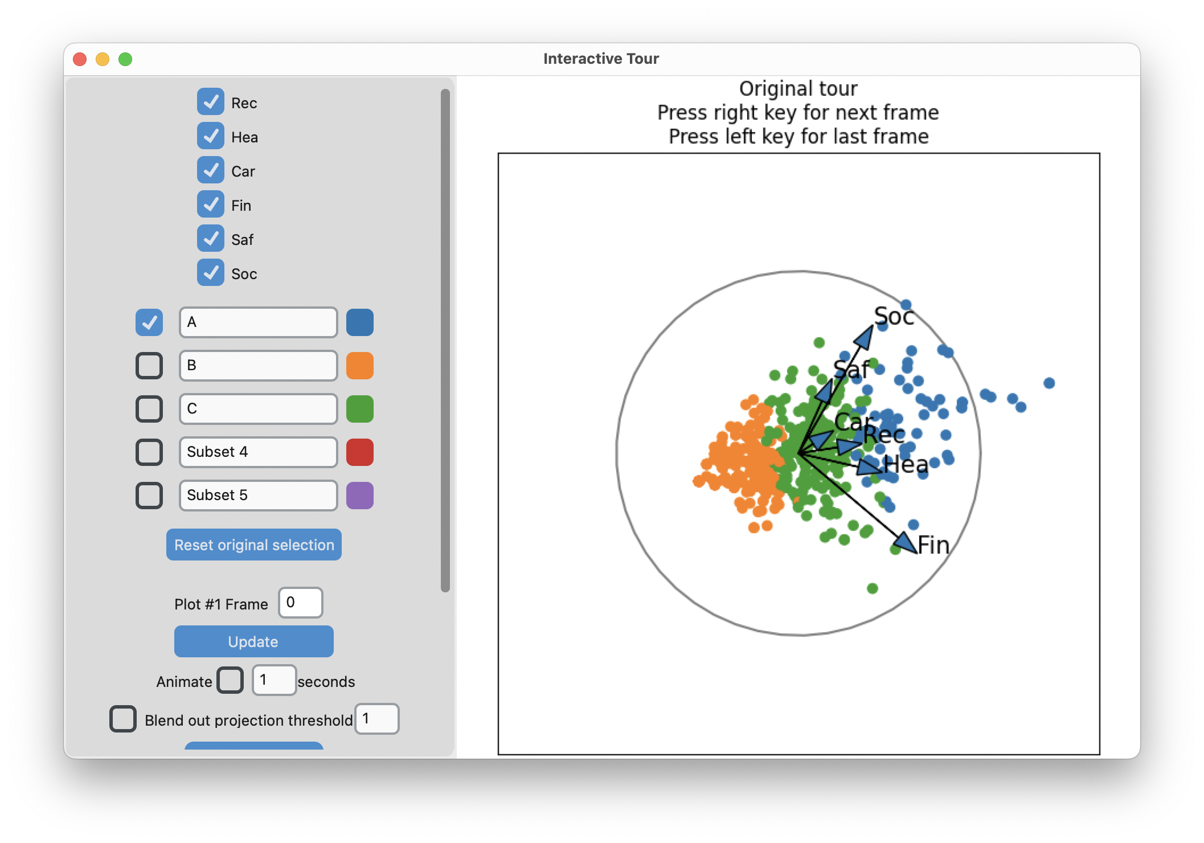Enable Subset 4
Image resolution: width=1204 pixels, height=843 pixels.
pos(149,452)
